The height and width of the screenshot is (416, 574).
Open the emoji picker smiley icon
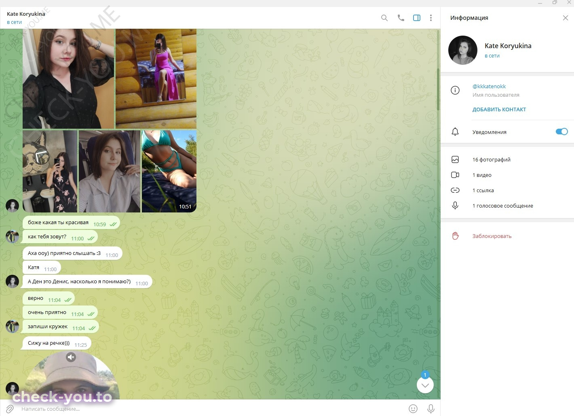(413, 409)
